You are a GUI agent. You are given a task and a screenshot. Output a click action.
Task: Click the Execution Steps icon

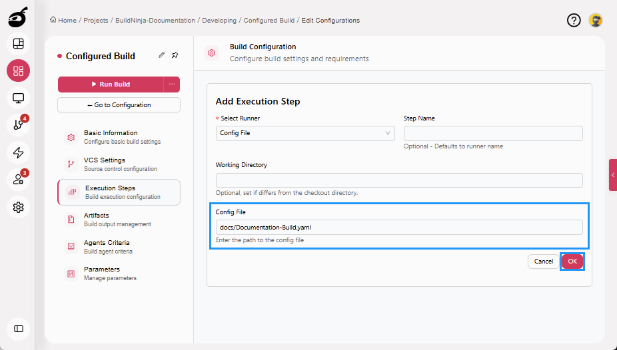click(73, 192)
